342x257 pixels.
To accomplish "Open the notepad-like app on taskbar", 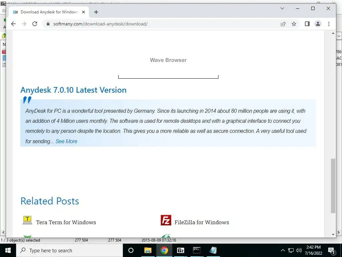I will (213, 250).
